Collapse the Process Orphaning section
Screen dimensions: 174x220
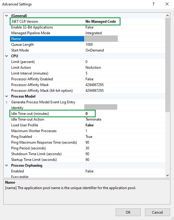(x=6, y=165)
